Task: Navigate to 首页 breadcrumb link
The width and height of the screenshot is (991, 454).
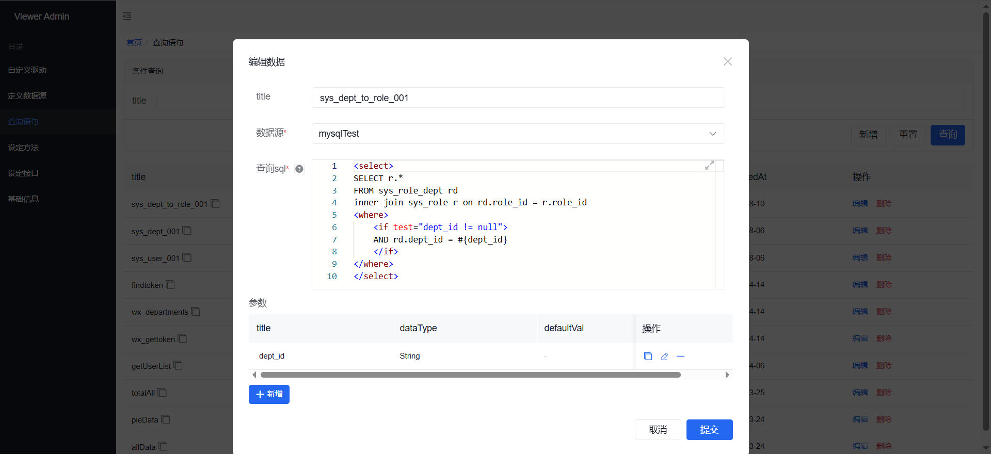Action: click(x=134, y=43)
